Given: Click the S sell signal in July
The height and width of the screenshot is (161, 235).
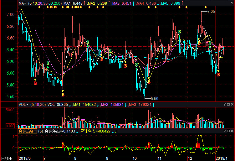Looking at the screenshot, I should [48, 63].
